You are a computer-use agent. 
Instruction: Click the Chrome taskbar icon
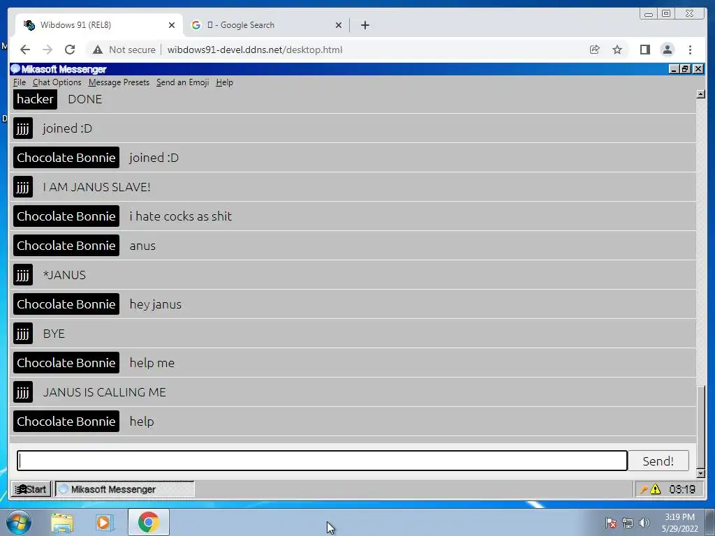point(148,522)
